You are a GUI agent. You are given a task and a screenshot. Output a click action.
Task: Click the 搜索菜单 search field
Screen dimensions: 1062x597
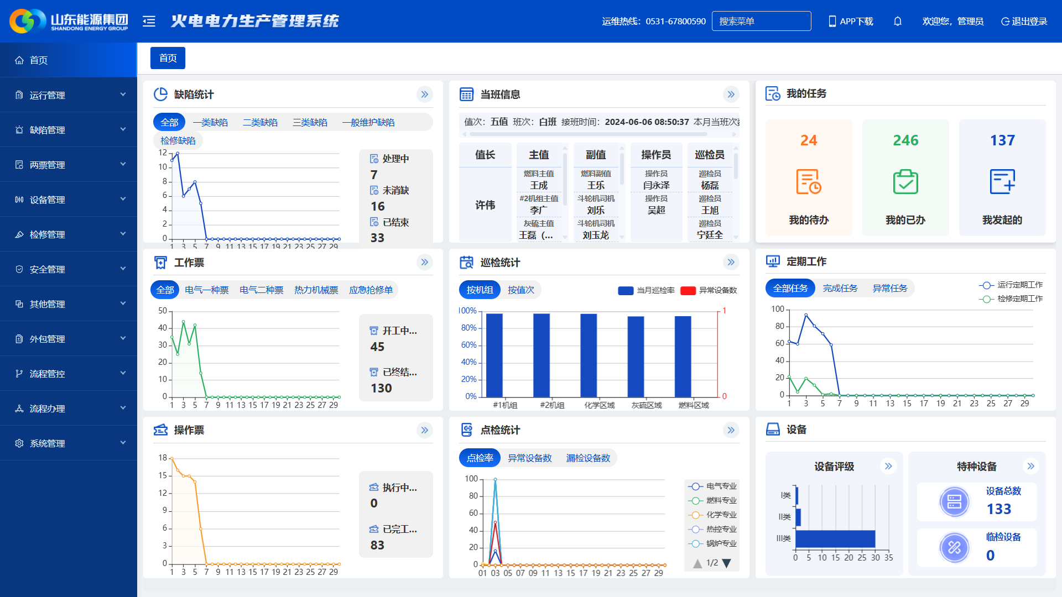pos(761,21)
